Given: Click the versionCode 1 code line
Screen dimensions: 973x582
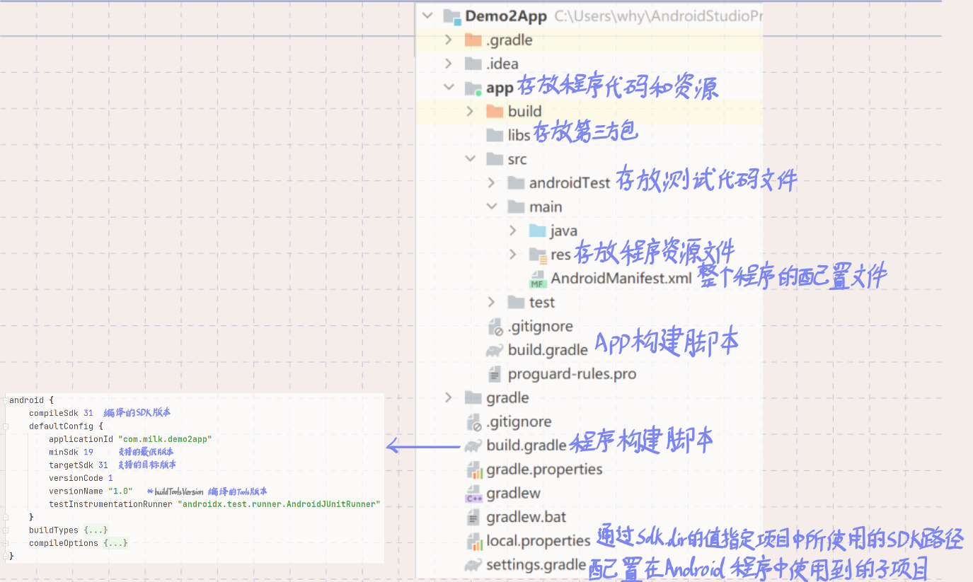Looking at the screenshot, I should point(81,478).
